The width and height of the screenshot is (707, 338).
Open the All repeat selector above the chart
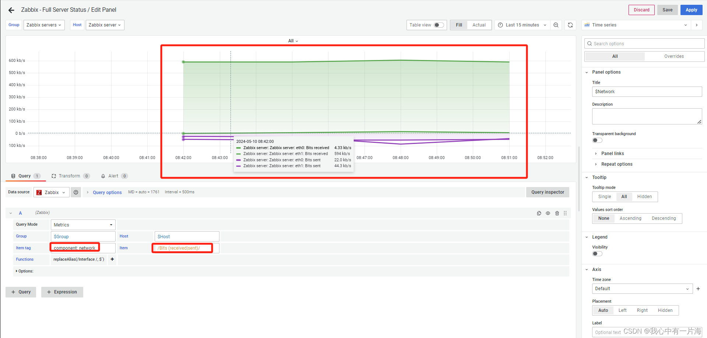tap(293, 41)
